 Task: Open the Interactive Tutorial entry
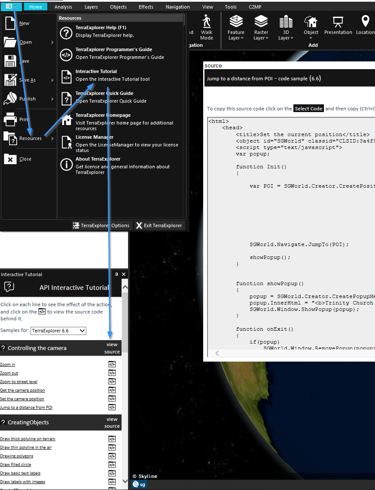121,75
